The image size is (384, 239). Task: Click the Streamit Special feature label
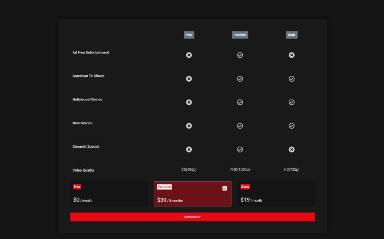(86, 147)
